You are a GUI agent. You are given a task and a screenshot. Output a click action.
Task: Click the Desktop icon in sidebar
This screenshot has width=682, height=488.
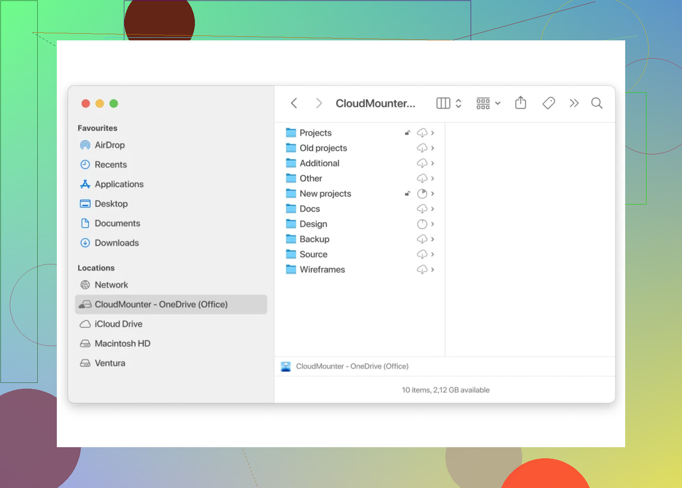click(85, 204)
